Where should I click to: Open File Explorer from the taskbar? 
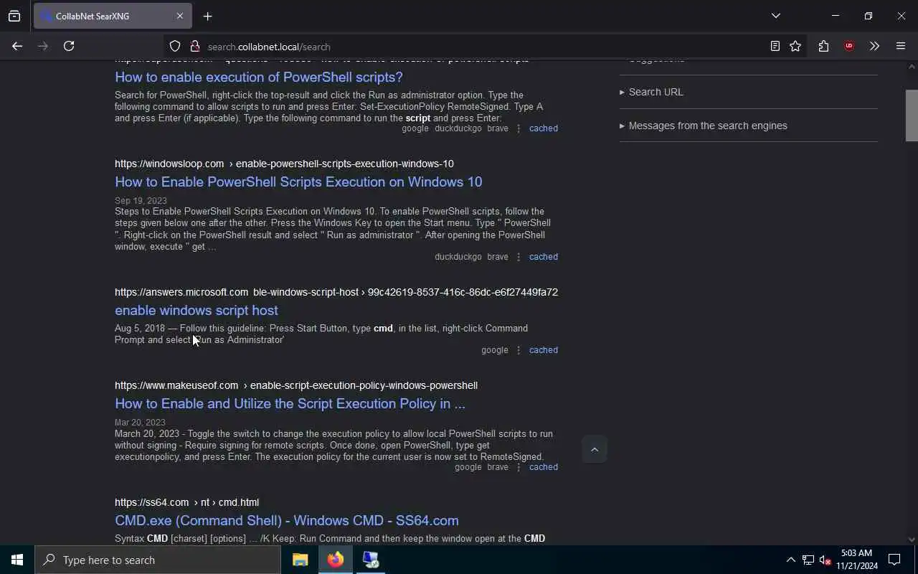tap(301, 560)
